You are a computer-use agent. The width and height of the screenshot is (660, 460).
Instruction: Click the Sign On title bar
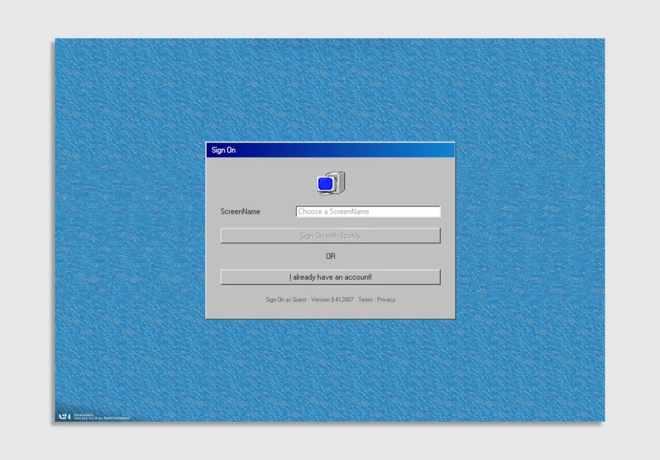click(x=290, y=150)
